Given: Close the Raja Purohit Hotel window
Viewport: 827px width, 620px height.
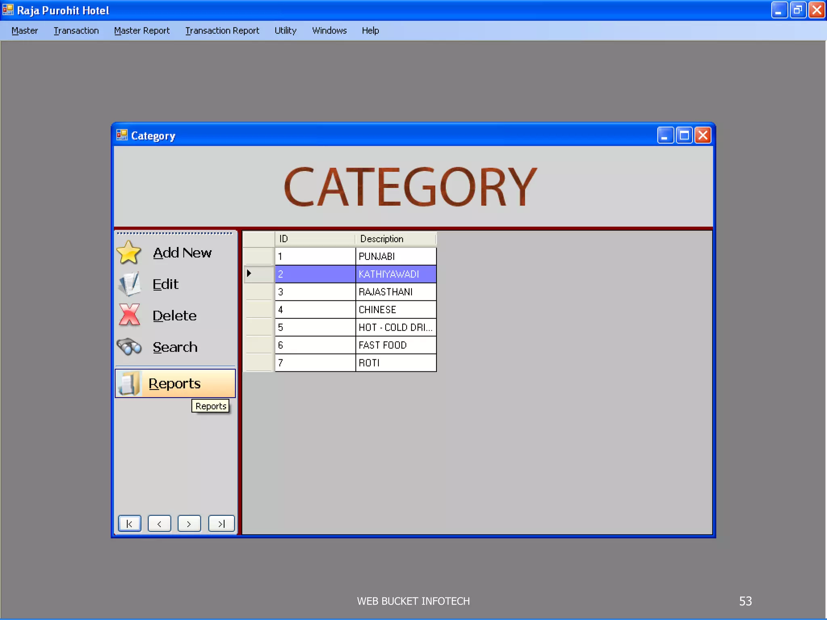Looking at the screenshot, I should coord(817,10).
